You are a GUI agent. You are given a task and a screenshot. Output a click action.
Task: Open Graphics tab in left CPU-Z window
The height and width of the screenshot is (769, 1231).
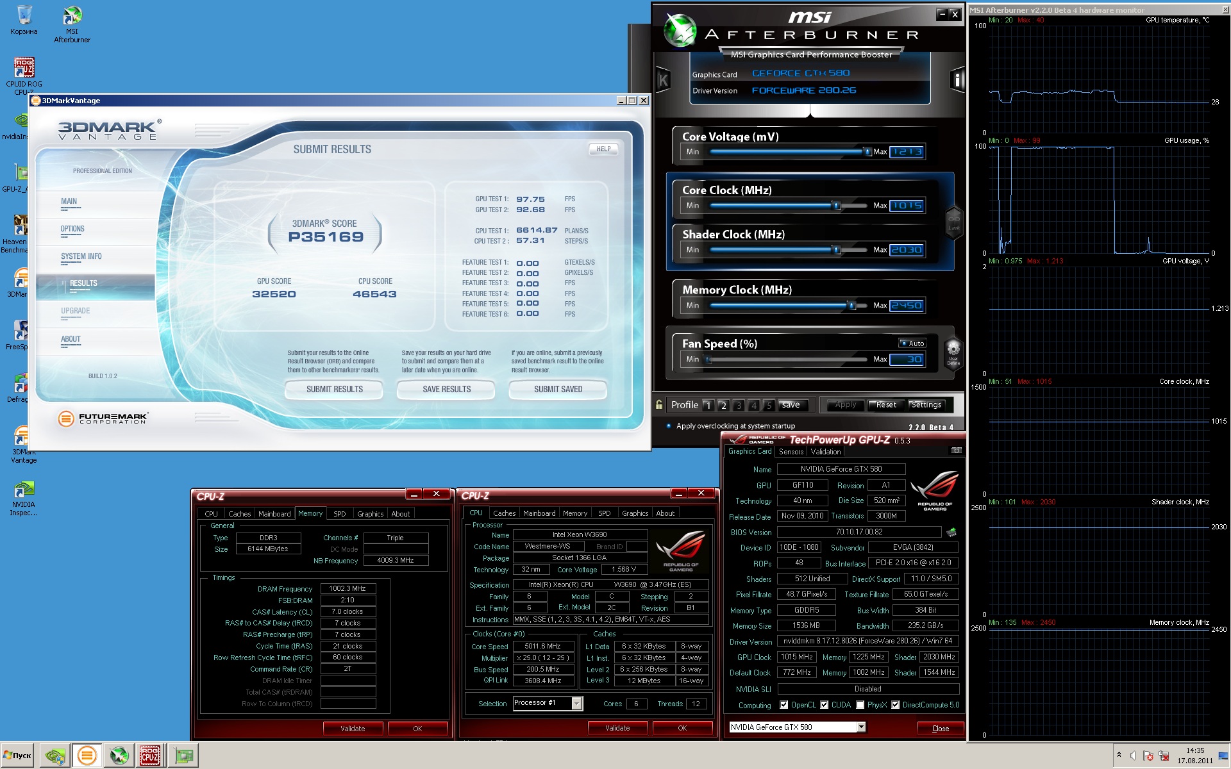[x=371, y=514]
